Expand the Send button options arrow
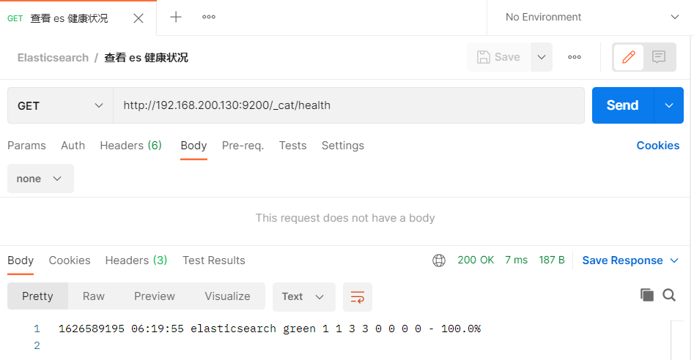 tap(668, 105)
